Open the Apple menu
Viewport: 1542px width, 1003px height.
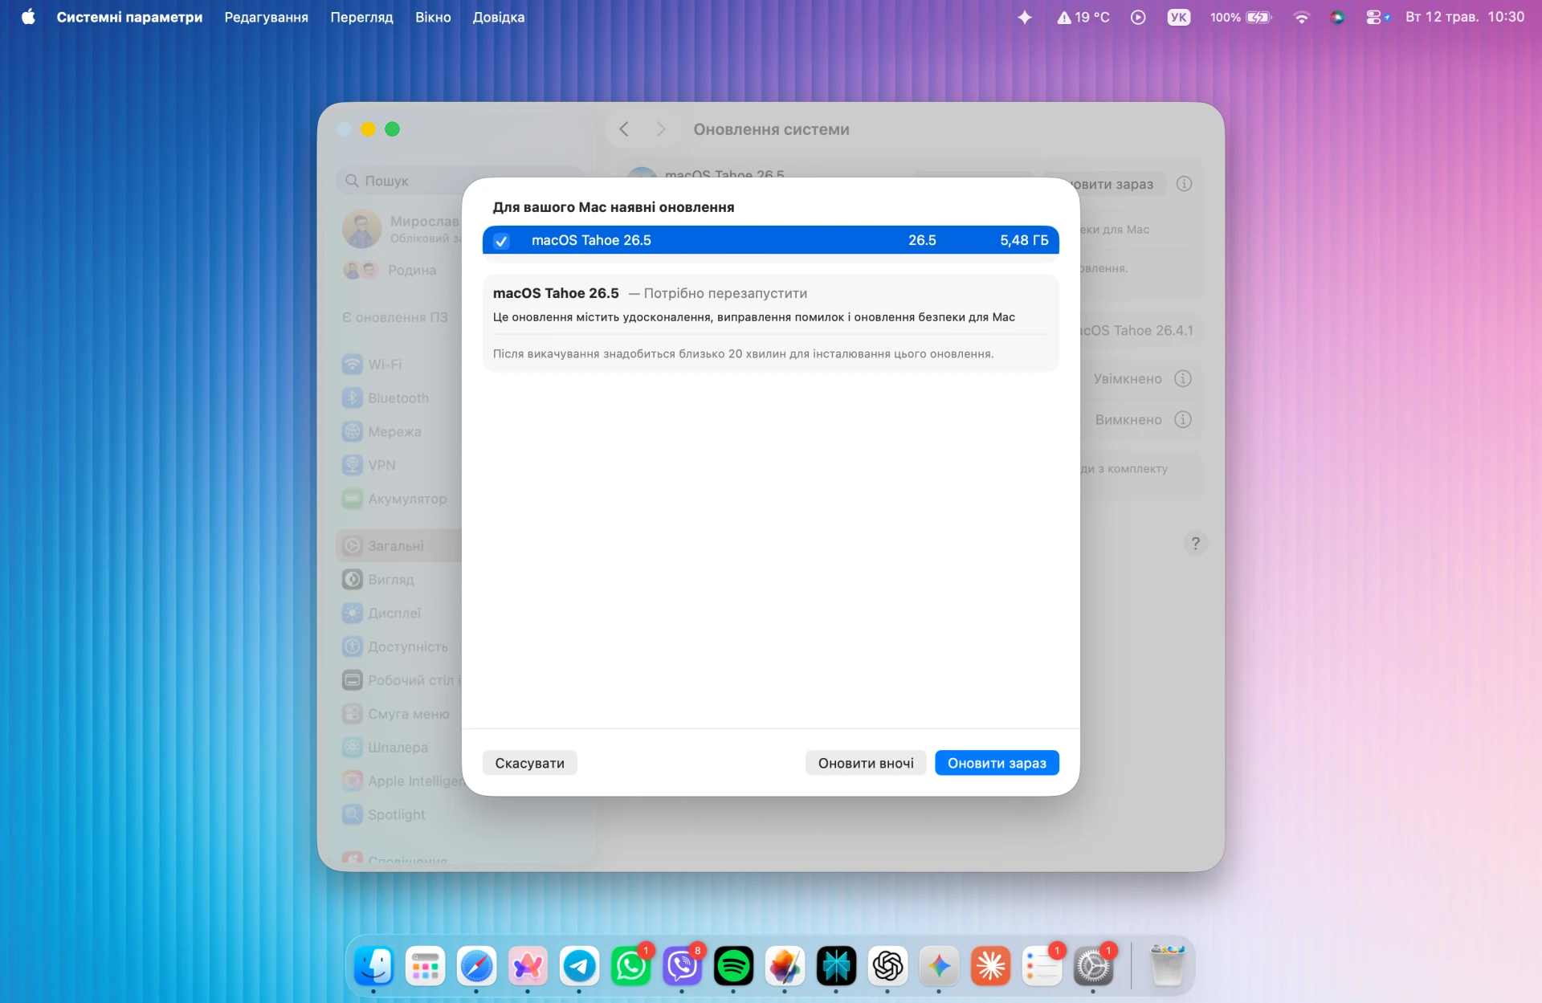click(28, 17)
